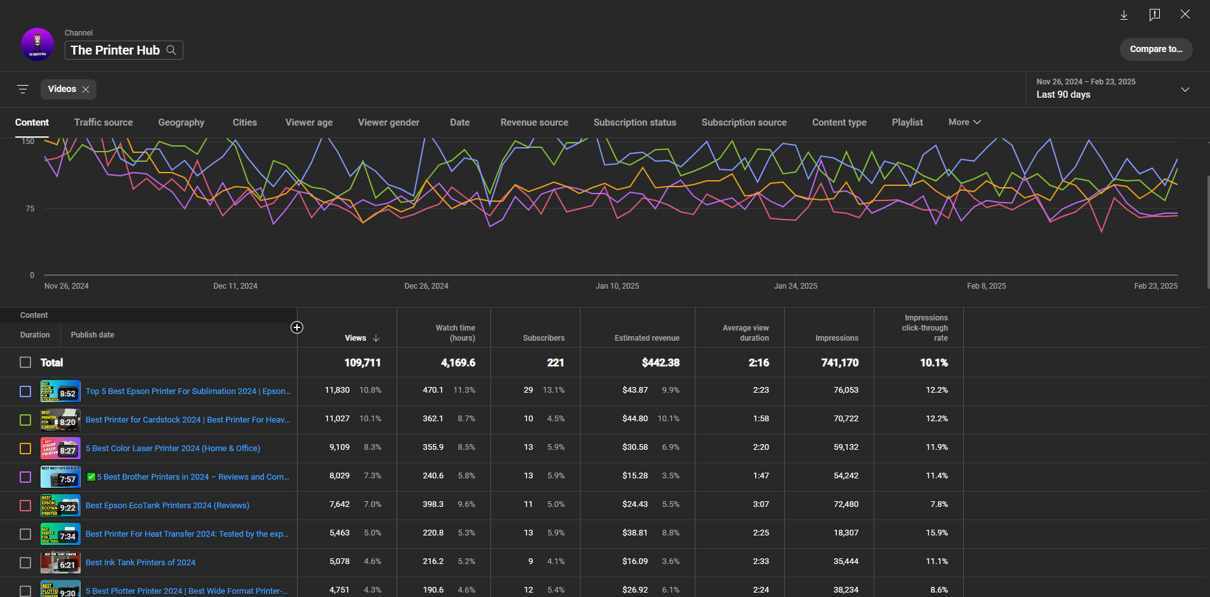1210x597 pixels.
Task: Click the vertical page scrollbar
Action: tap(1207, 232)
